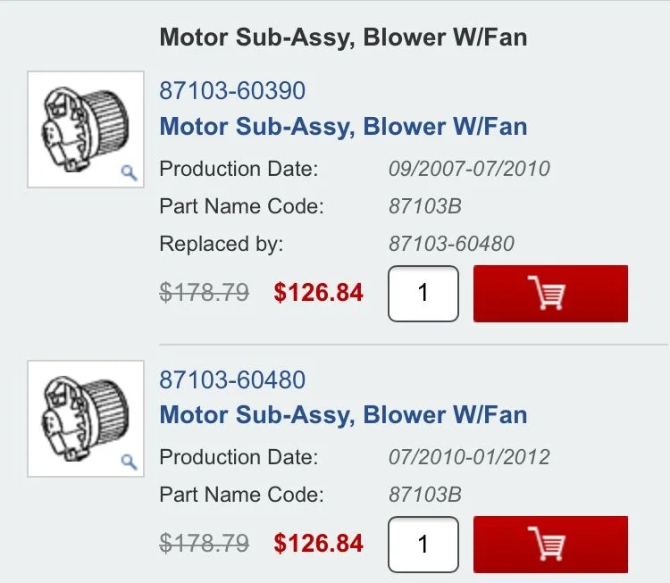The width and height of the screenshot is (670, 583).
Task: Click the struck-through $178.79 price for 87103-60390
Action: pos(205,293)
